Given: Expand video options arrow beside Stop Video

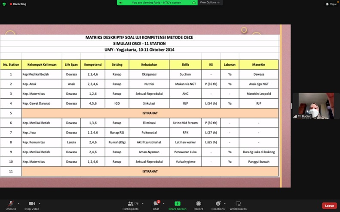Looking at the screenshot, I should (40, 203).
